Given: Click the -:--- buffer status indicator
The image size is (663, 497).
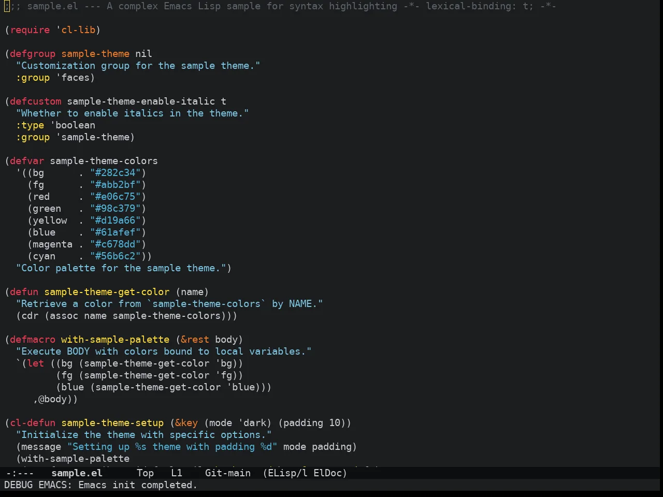Looking at the screenshot, I should [x=20, y=473].
